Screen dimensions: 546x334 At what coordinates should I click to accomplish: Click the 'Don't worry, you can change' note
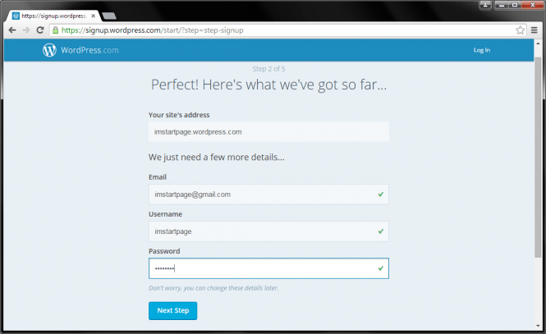pos(213,288)
